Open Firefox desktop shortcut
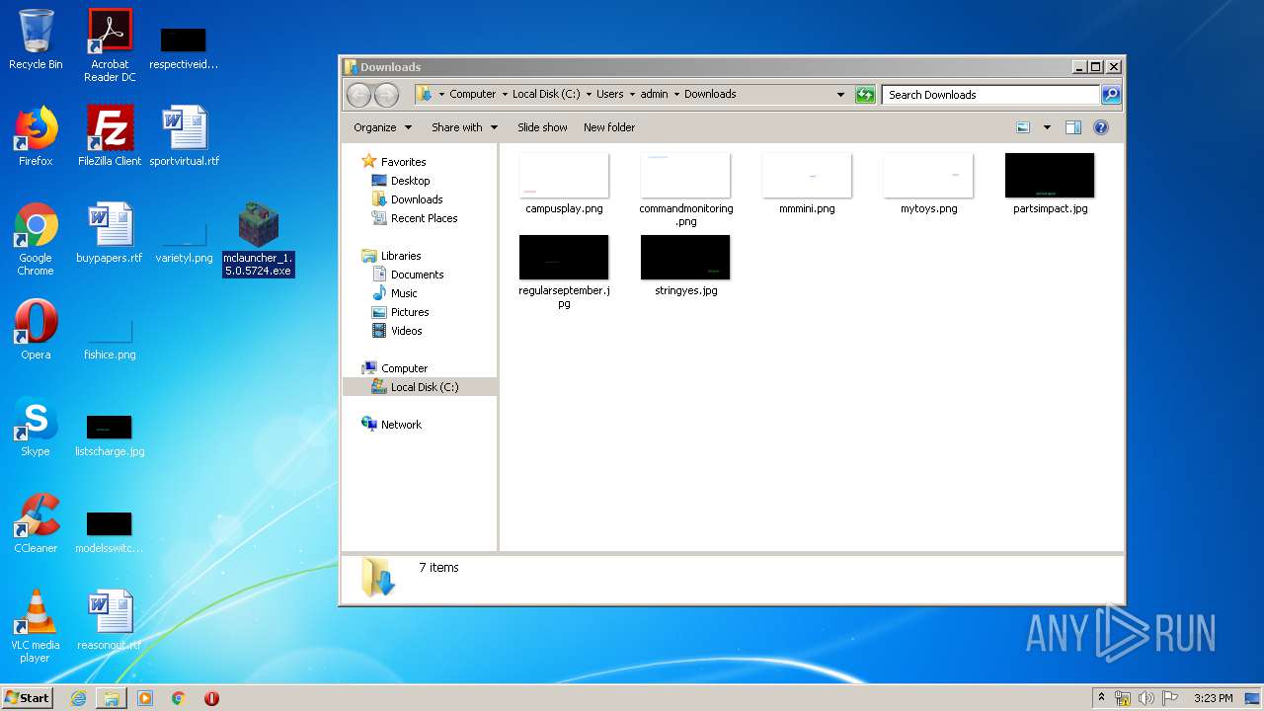The image size is (1264, 711). [36, 136]
